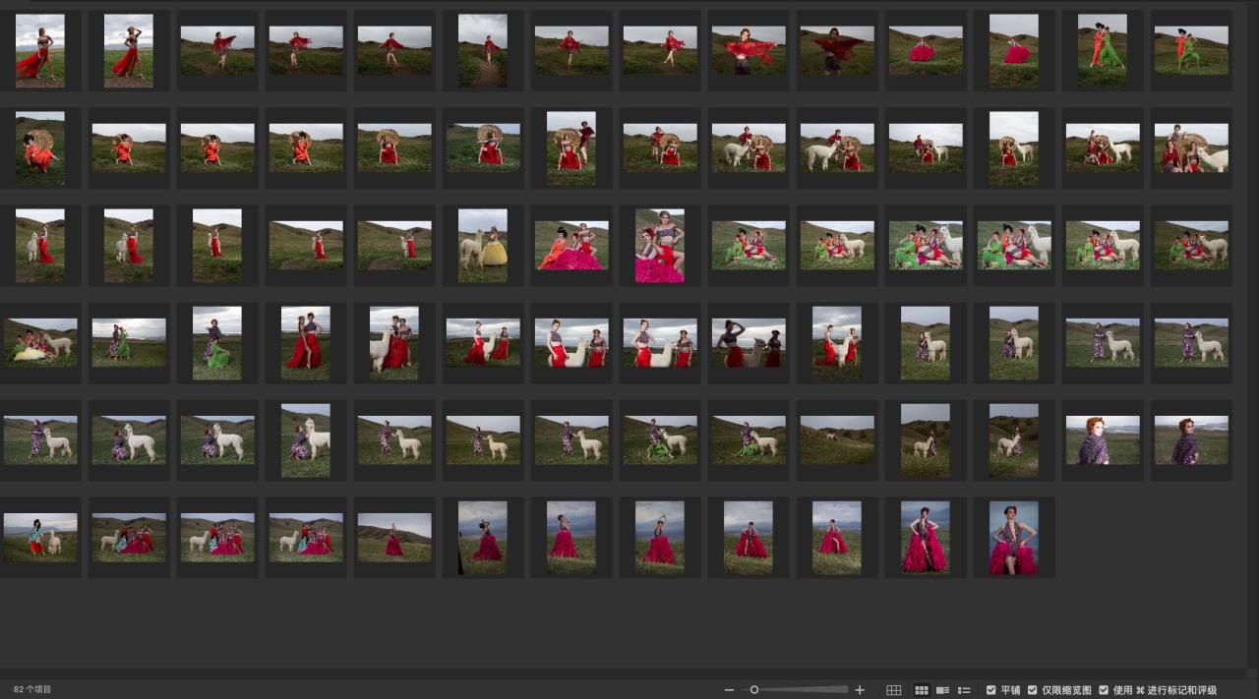
Task: Click the minus icon to shrink thumbnails
Action: point(729,690)
